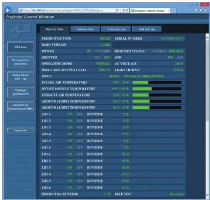Open the Detailed set up page
210x200 pixels.
[20, 77]
